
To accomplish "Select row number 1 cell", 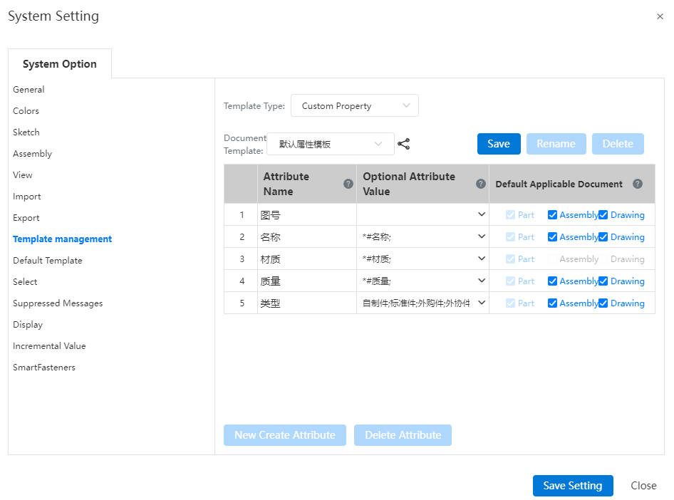I will (x=242, y=215).
